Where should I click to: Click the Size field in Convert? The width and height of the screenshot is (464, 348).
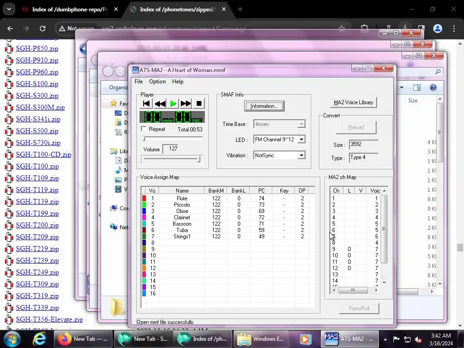tap(363, 145)
